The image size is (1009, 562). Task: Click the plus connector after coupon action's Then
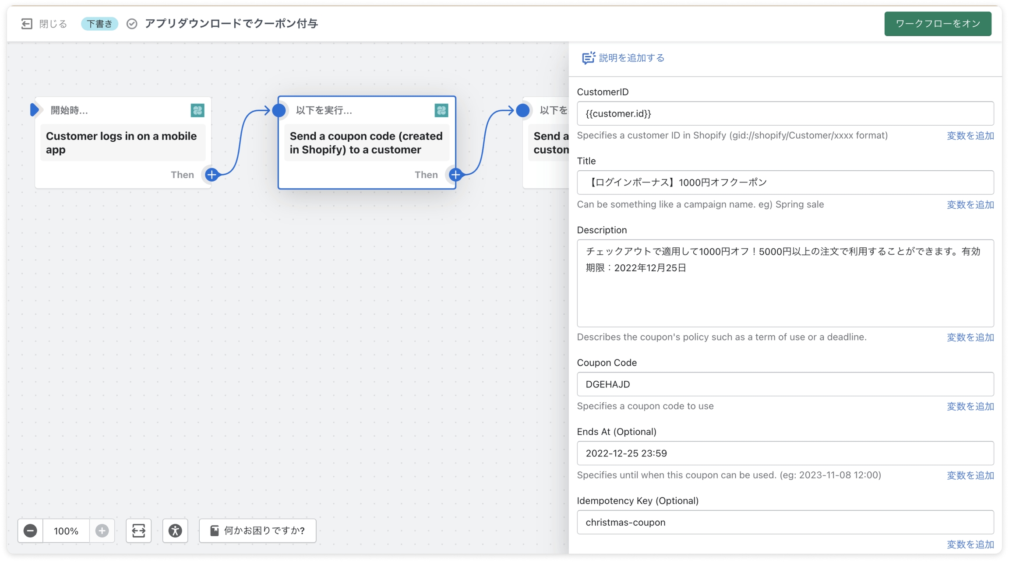pyautogui.click(x=455, y=175)
